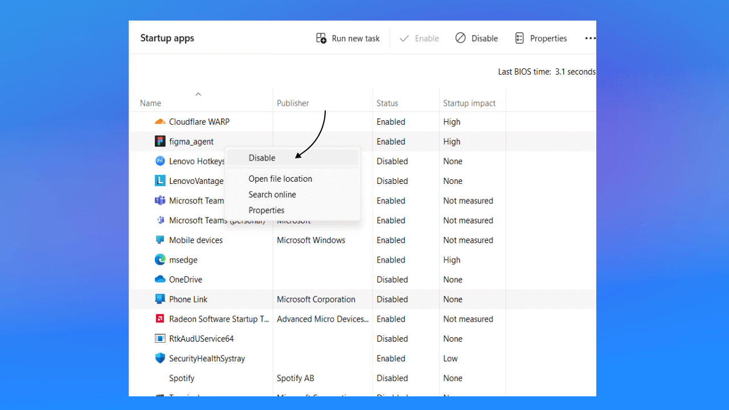Image resolution: width=729 pixels, height=410 pixels.
Task: Click the Disable circle-slash toolbar icon
Action: pyautogui.click(x=460, y=38)
